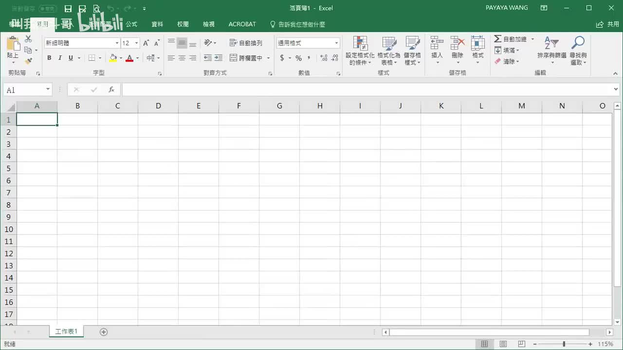Decrease font size with the small A icon
The height and width of the screenshot is (350, 623).
click(x=157, y=43)
